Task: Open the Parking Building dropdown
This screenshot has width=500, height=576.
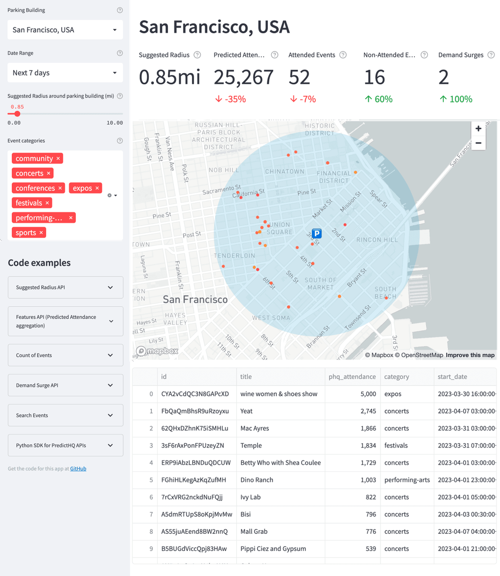Action: click(65, 30)
